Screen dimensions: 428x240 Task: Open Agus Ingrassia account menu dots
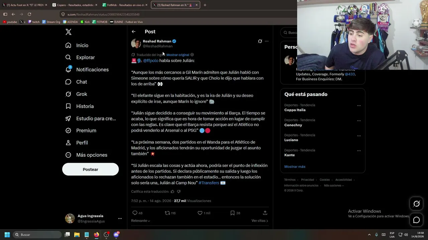click(120, 219)
